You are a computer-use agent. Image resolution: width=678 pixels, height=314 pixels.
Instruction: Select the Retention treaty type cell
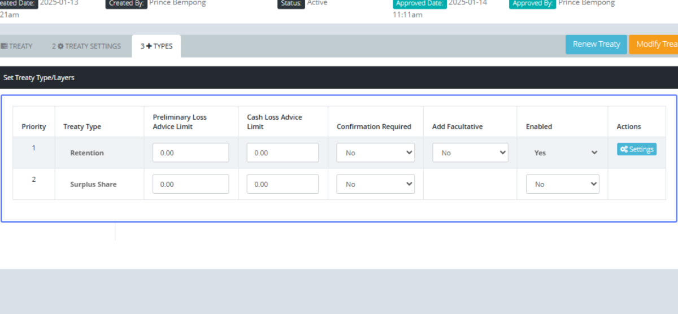87,153
